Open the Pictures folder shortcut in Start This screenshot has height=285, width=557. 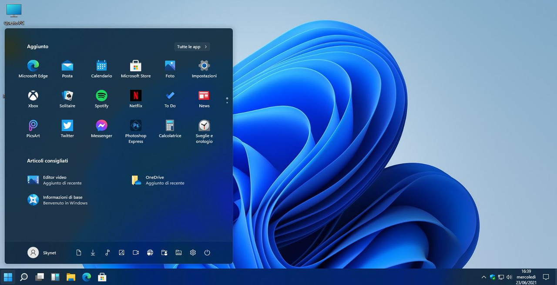(121, 252)
